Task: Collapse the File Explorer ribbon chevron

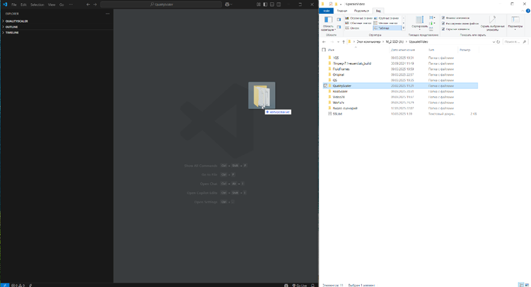Action: click(523, 11)
